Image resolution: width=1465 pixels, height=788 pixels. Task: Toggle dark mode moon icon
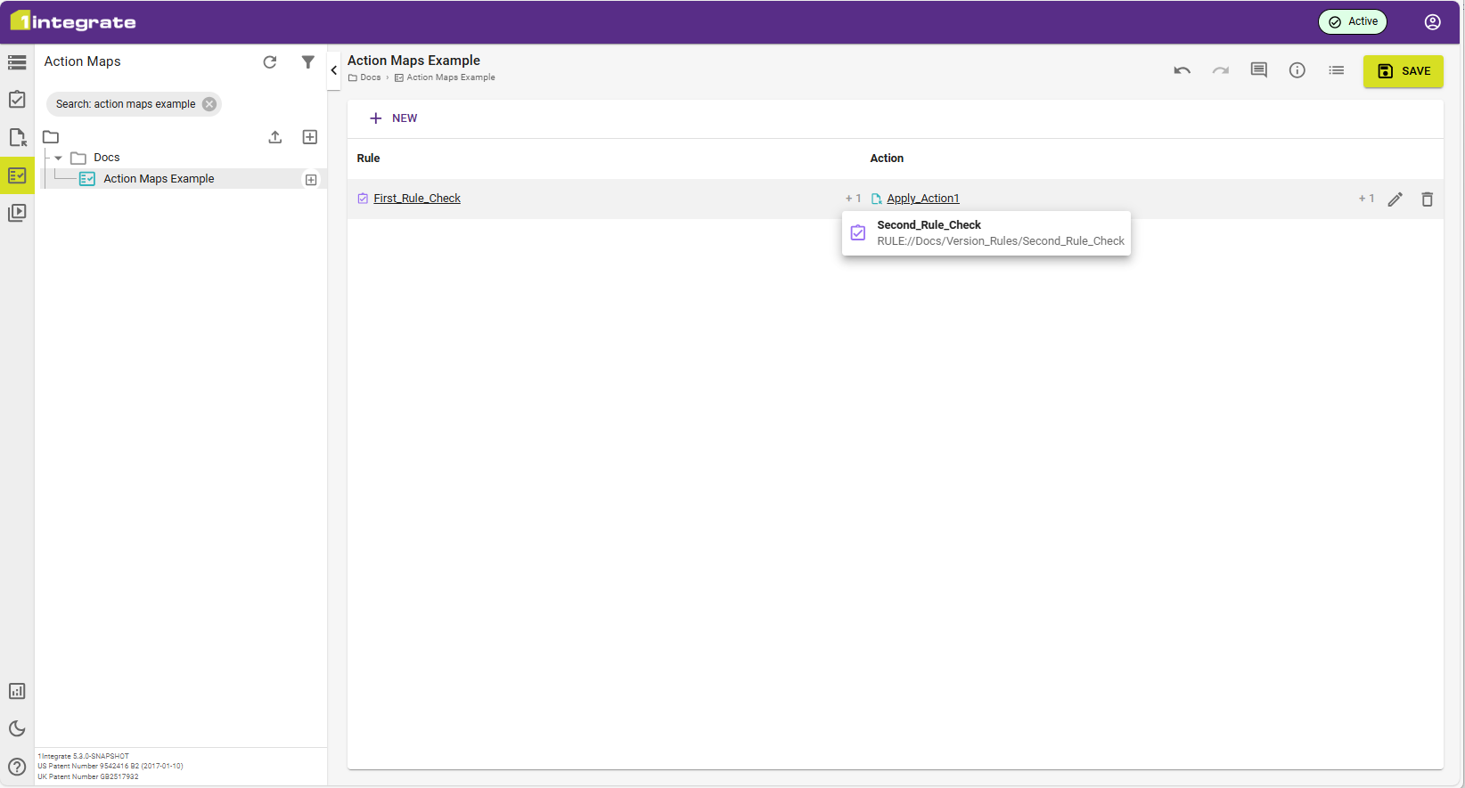pyautogui.click(x=17, y=728)
